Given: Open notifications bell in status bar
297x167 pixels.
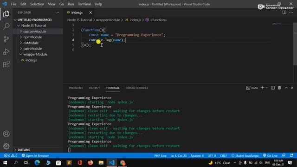Looking at the screenshot, I should tap(291, 156).
